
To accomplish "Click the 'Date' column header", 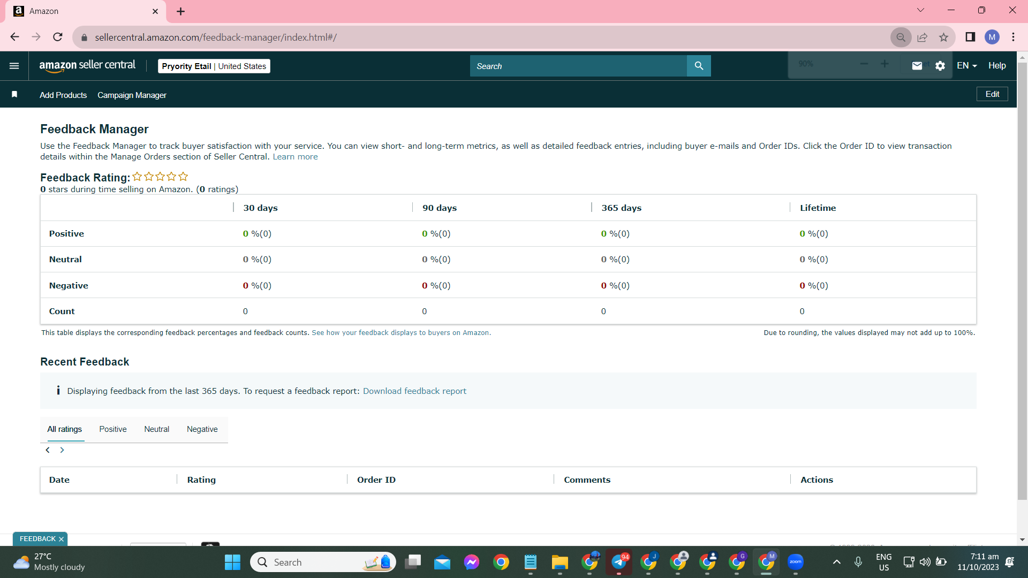I will 59,480.
